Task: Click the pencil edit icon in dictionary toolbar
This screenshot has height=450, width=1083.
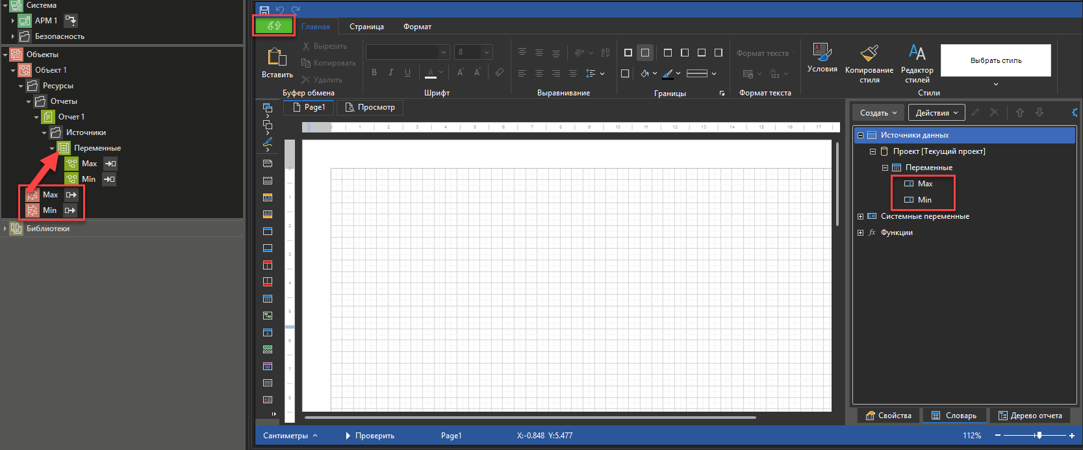Action: [975, 112]
